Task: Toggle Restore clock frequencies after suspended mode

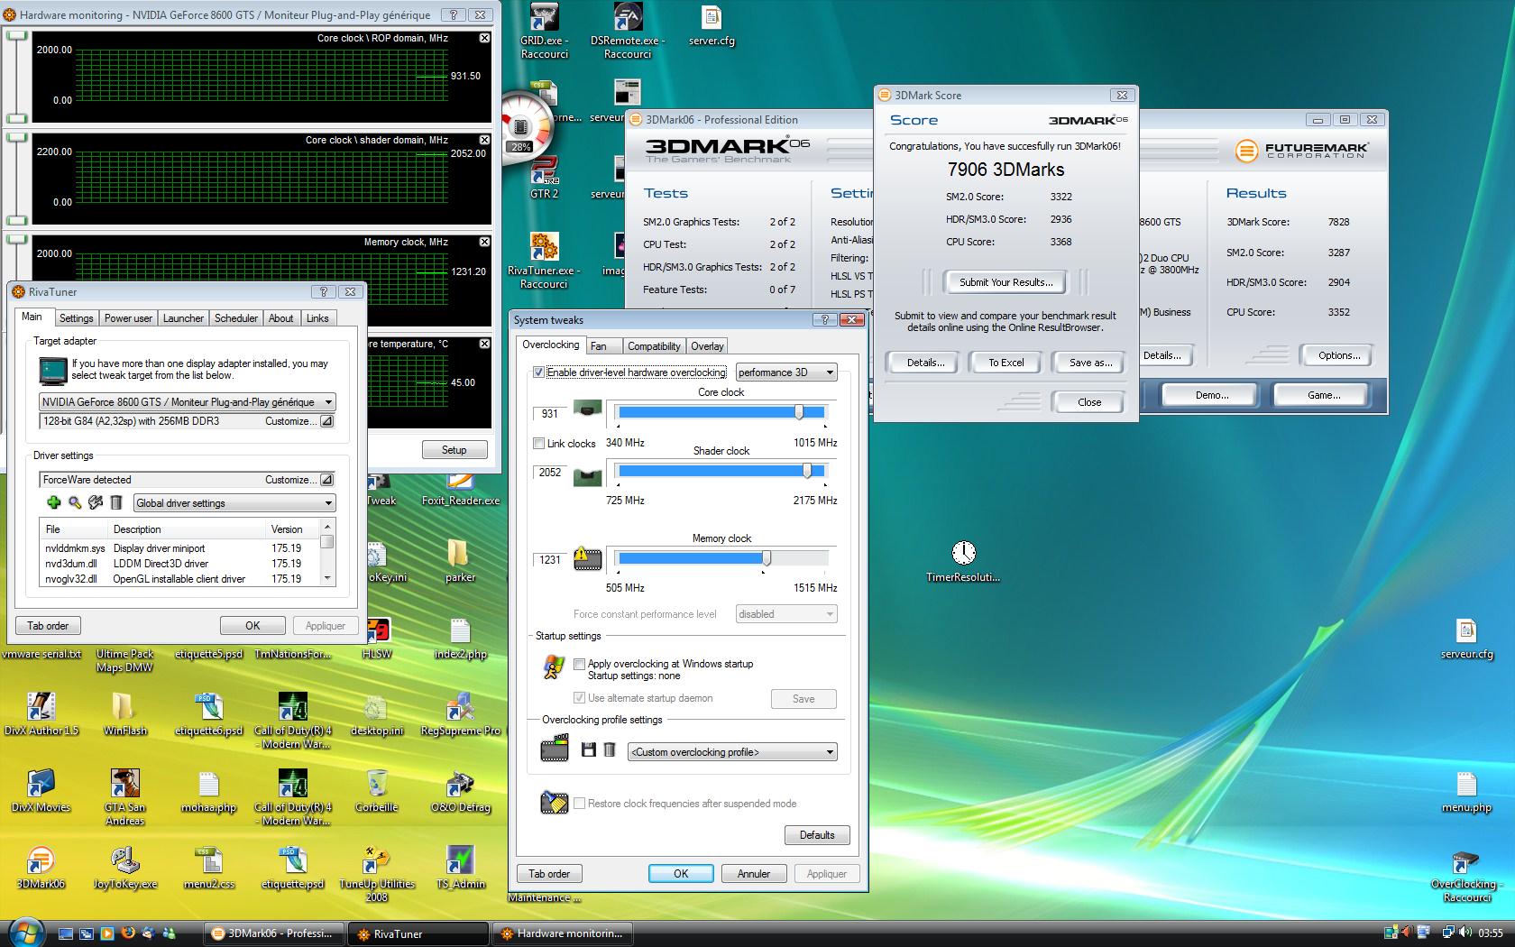Action: click(579, 804)
